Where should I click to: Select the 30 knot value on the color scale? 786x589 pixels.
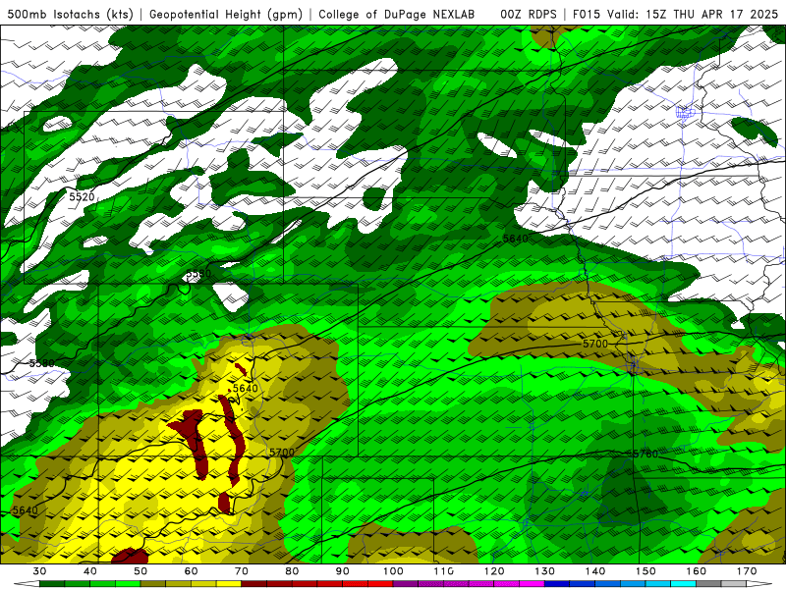(x=39, y=571)
